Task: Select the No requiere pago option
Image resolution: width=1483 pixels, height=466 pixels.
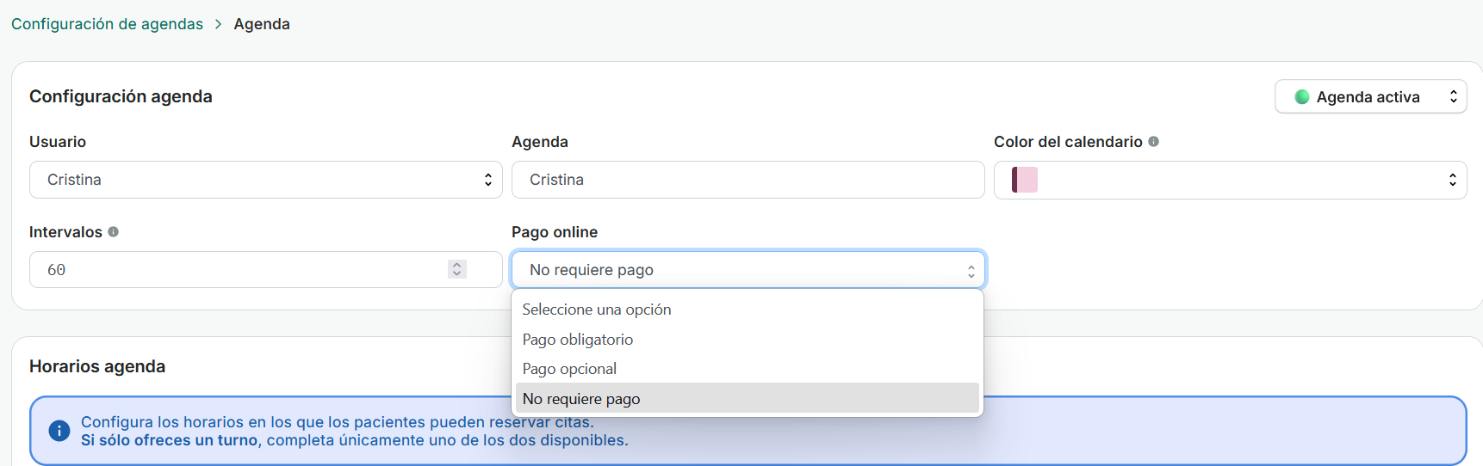Action: click(x=581, y=399)
